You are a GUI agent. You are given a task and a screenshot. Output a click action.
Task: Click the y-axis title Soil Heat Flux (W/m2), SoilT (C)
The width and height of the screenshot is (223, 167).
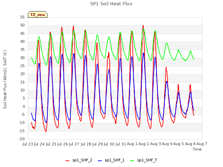[x=5, y=79]
